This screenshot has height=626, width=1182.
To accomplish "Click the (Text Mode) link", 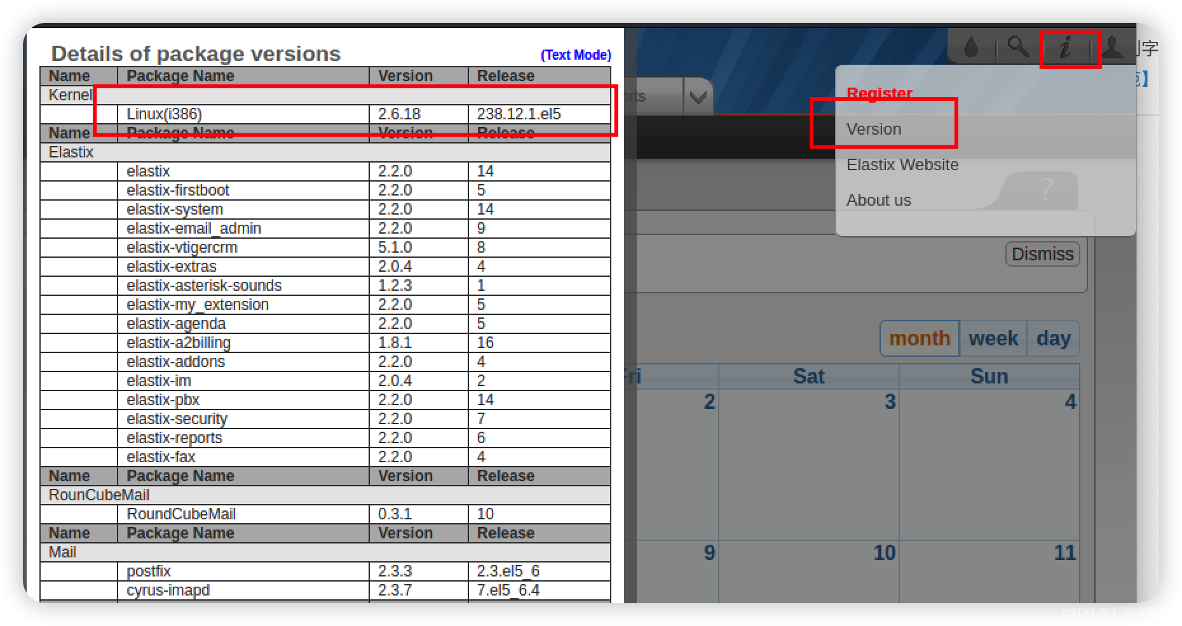I will click(576, 55).
